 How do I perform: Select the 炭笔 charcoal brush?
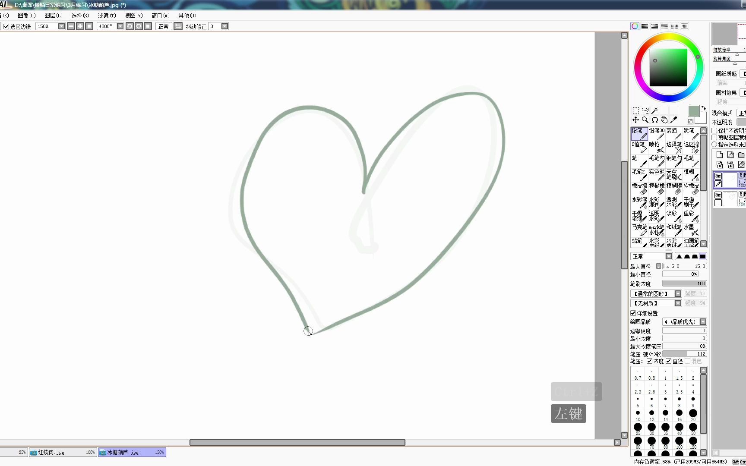(x=691, y=134)
